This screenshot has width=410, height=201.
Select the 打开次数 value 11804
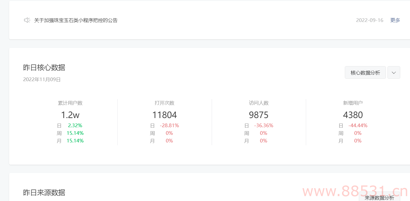pos(164,115)
